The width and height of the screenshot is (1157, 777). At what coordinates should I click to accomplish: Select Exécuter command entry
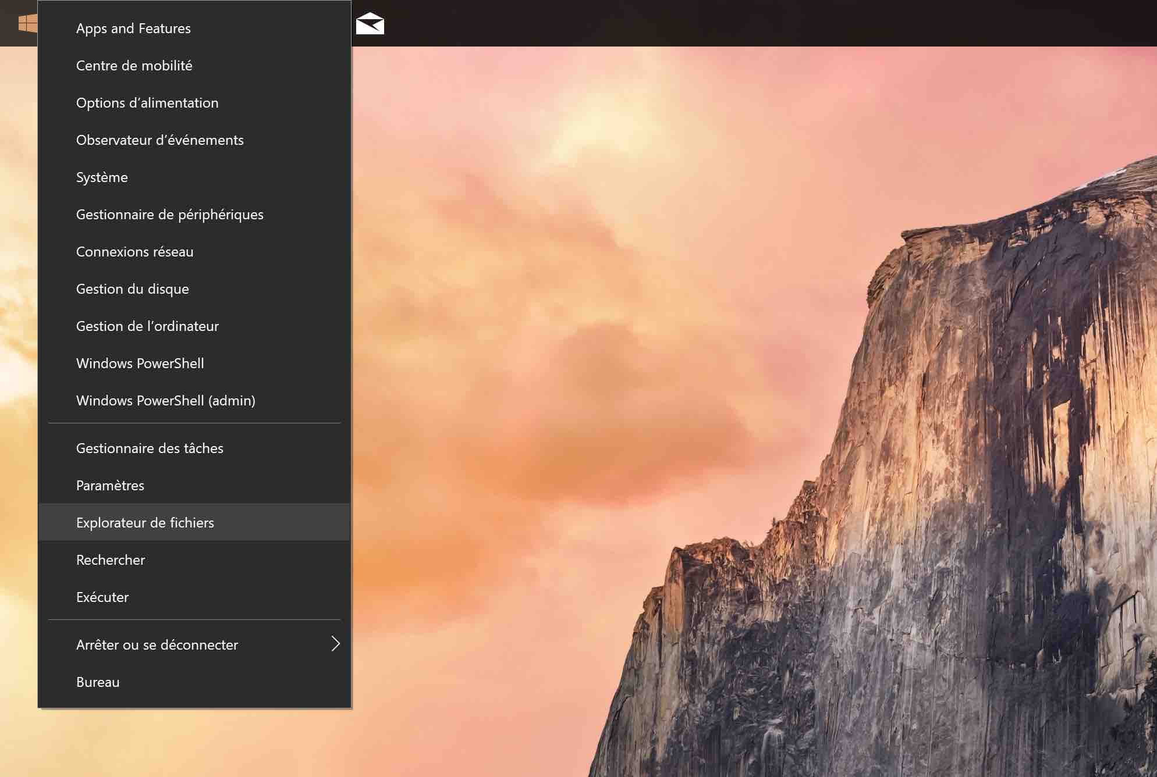[x=102, y=597]
